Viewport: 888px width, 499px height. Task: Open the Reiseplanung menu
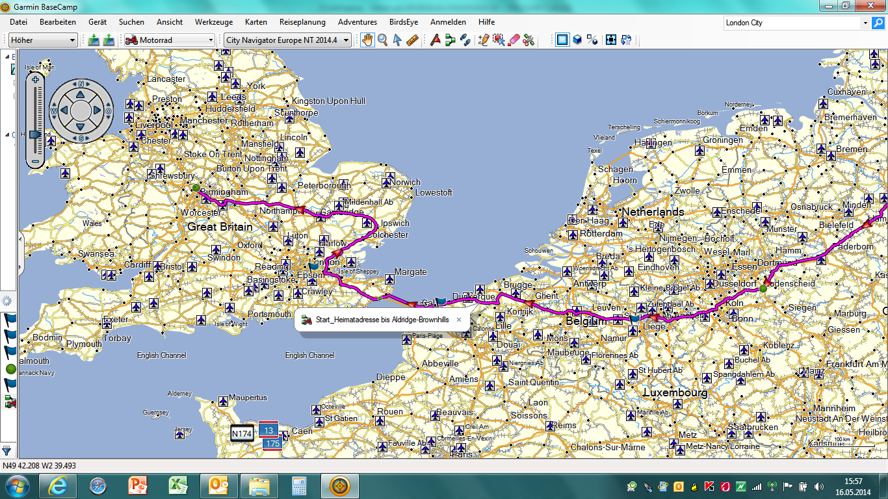pyautogui.click(x=302, y=22)
